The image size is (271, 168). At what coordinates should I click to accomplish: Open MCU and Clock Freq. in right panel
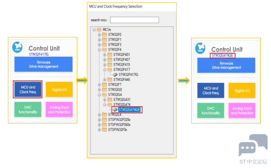(211, 90)
